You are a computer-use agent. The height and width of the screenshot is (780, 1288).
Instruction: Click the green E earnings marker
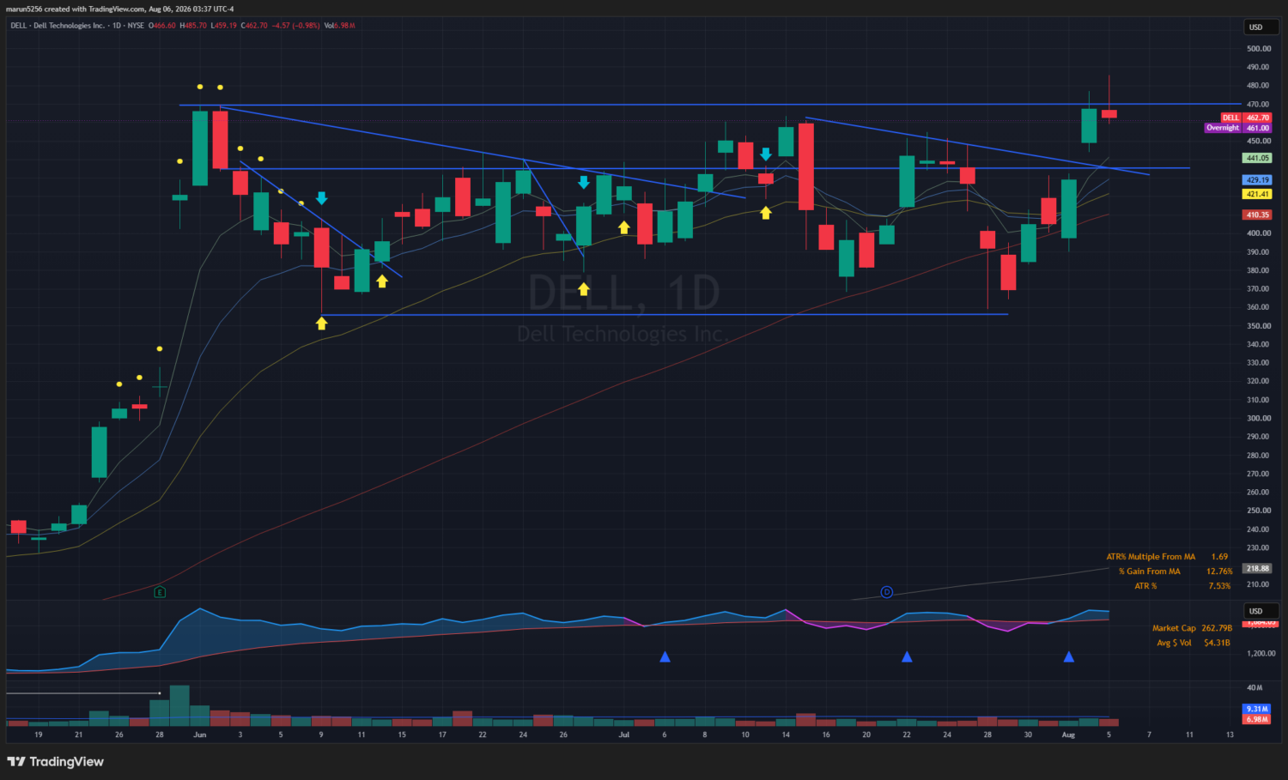pyautogui.click(x=160, y=592)
